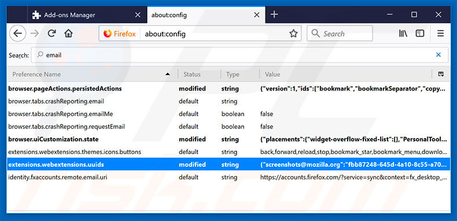Click the boolean type of crashReporting.emailMe
Viewport: 457px width, 221px height.
[x=233, y=114]
